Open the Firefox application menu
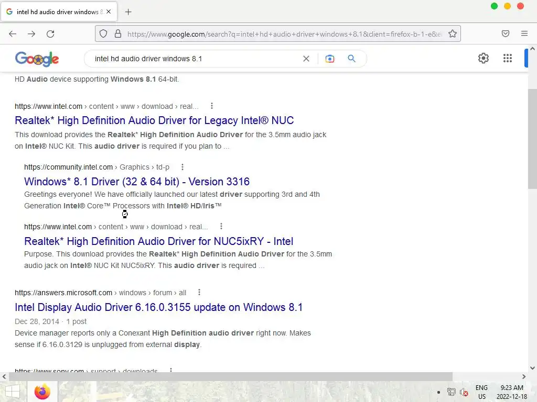Screen dimensions: 537x402 (524, 33)
